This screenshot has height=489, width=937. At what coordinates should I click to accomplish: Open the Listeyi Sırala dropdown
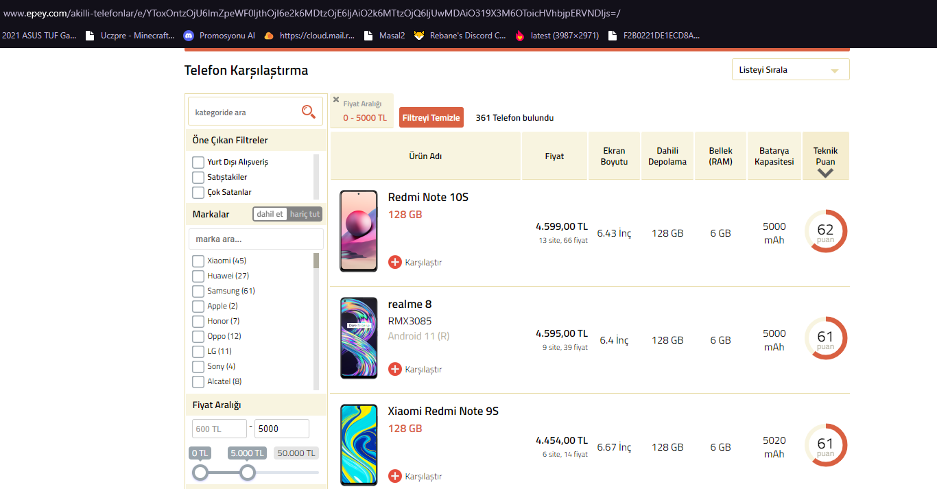[x=790, y=69]
